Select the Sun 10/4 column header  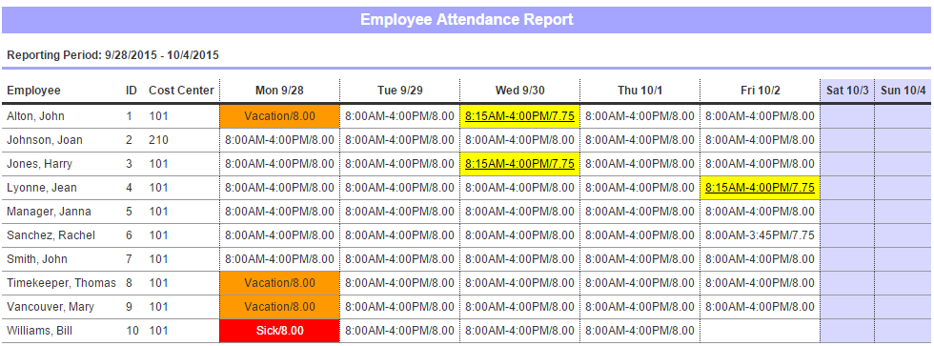click(904, 91)
